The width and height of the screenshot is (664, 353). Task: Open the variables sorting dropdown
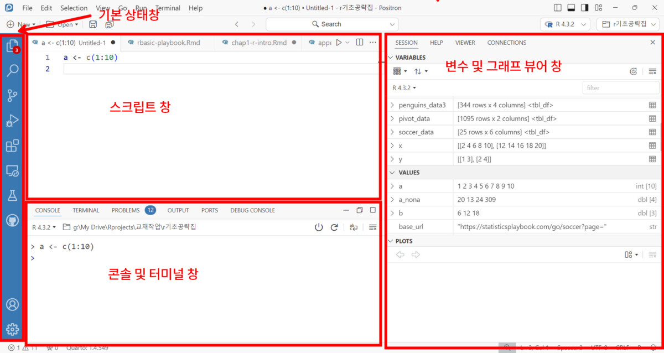pos(421,71)
